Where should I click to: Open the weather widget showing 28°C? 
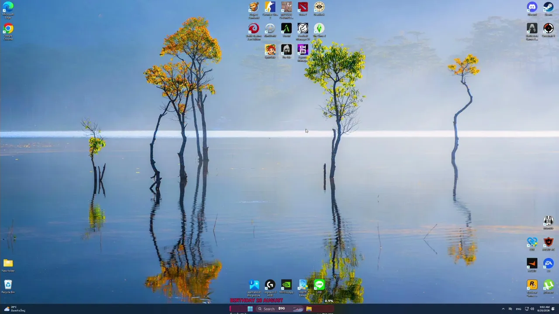(x=14, y=309)
